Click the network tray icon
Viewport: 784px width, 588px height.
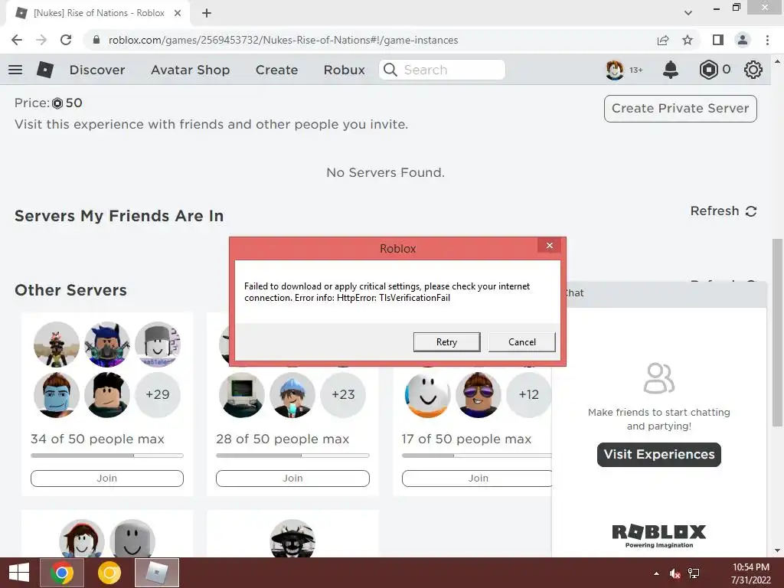coord(694,573)
